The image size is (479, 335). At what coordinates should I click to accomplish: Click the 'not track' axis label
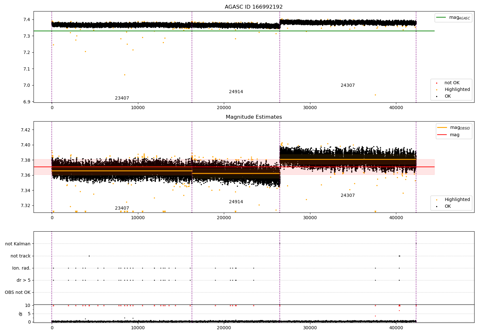point(20,256)
